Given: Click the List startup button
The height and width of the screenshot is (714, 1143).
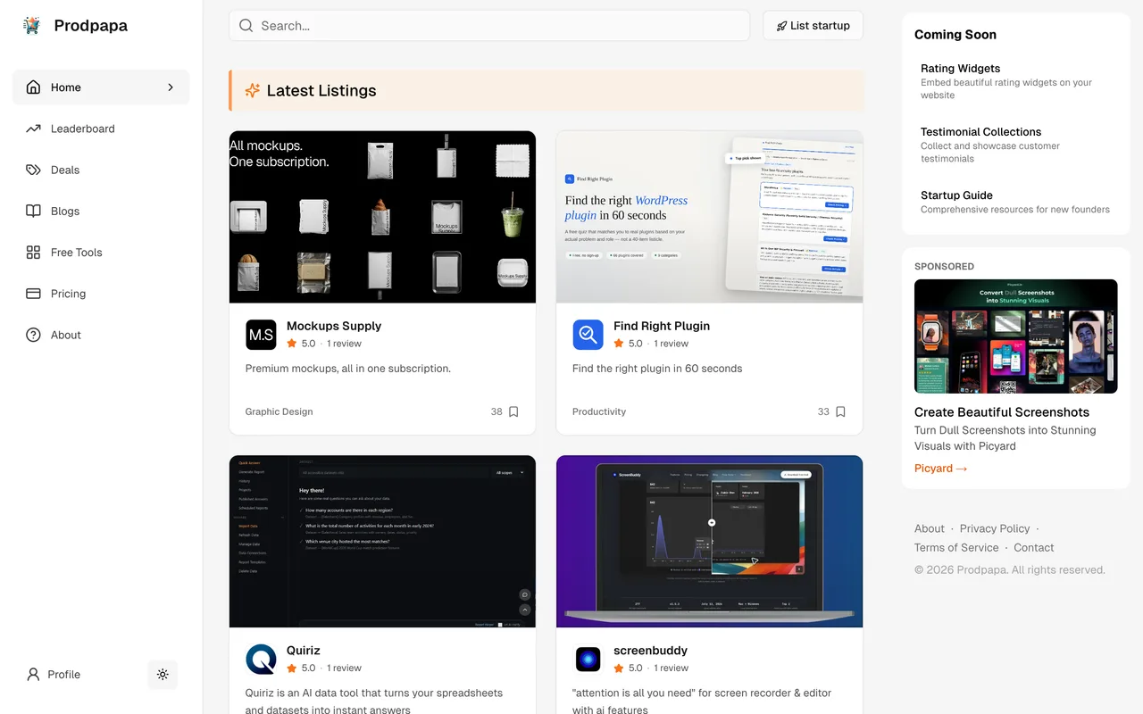Looking at the screenshot, I should [x=813, y=26].
